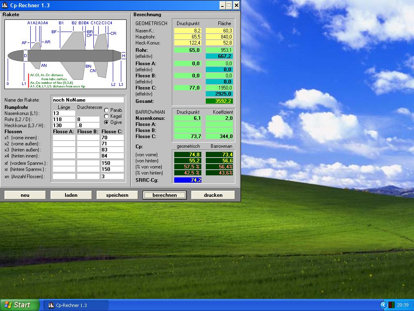This screenshot has height=311, width=414.
Task: Click the Windows Start button
Action: (x=19, y=305)
